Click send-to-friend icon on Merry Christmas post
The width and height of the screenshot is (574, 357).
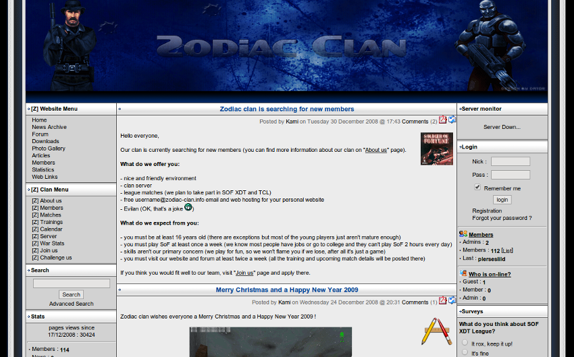452,300
